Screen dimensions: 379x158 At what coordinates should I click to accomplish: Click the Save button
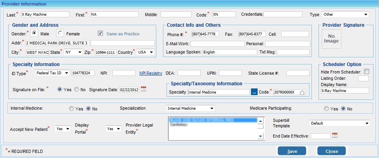click(292, 151)
